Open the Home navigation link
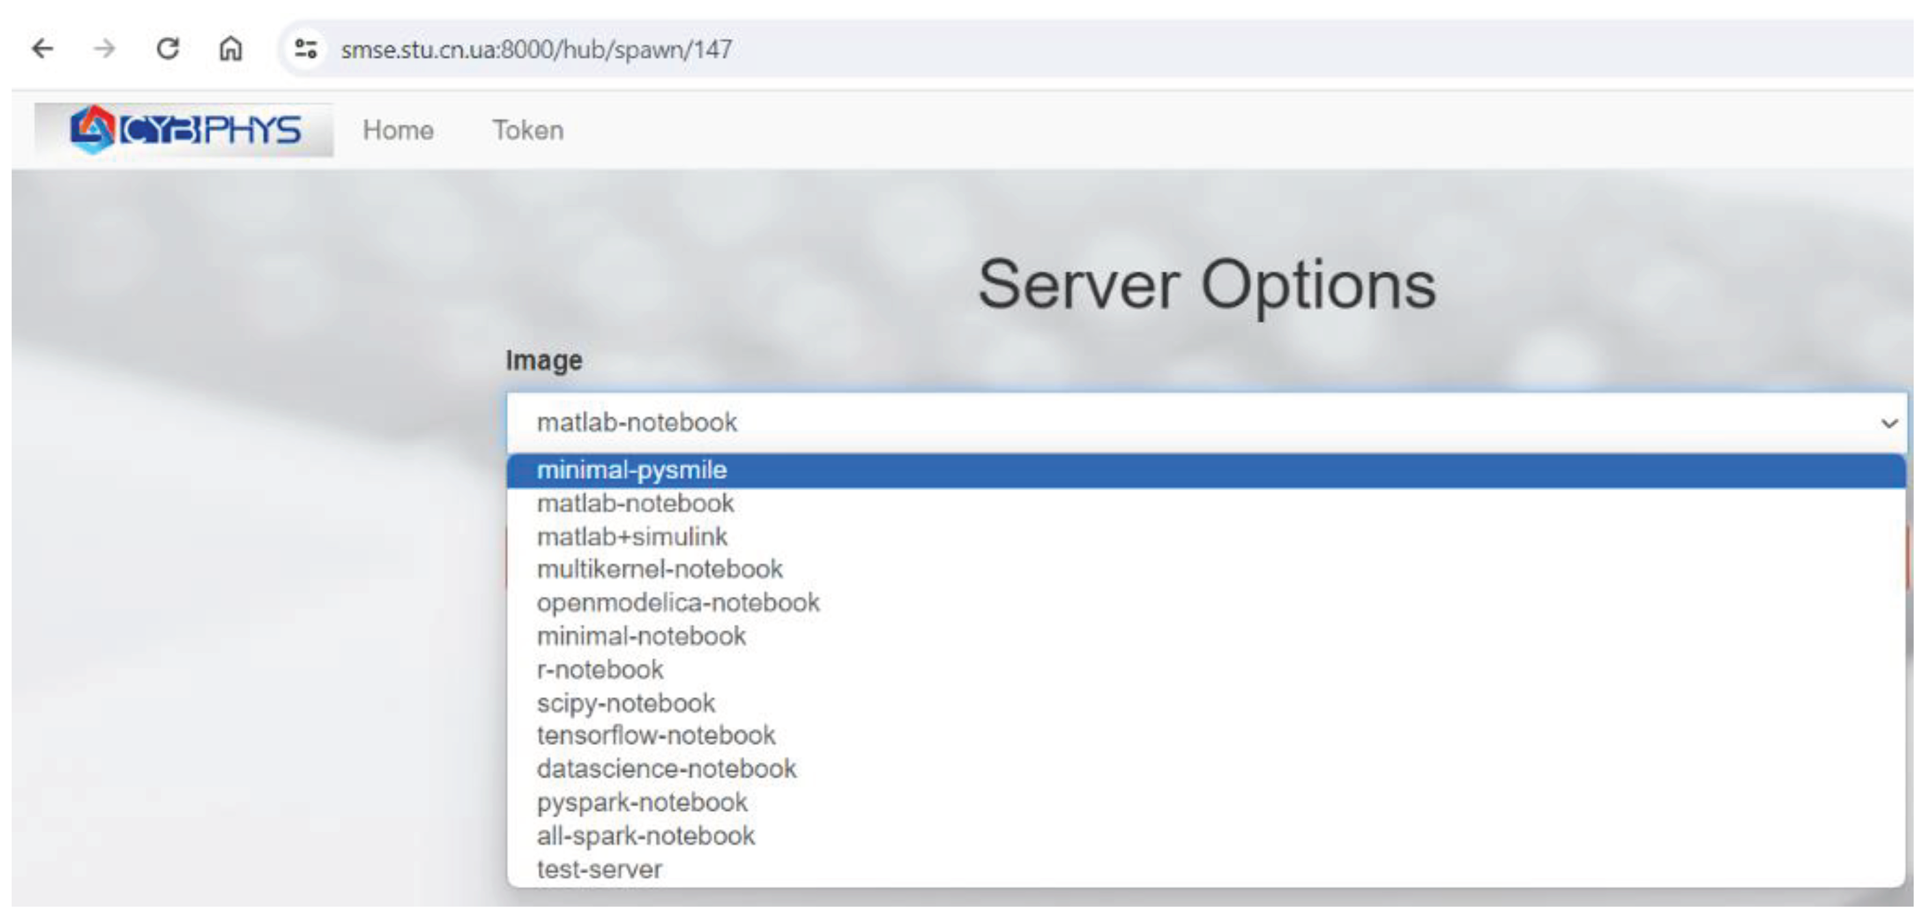 pos(398,130)
